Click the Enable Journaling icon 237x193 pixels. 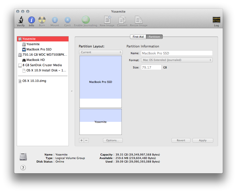85,20
